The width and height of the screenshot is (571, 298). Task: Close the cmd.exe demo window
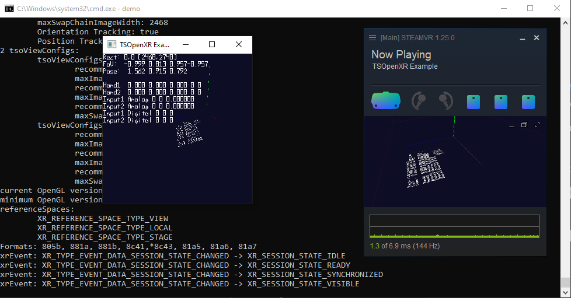coord(557,8)
